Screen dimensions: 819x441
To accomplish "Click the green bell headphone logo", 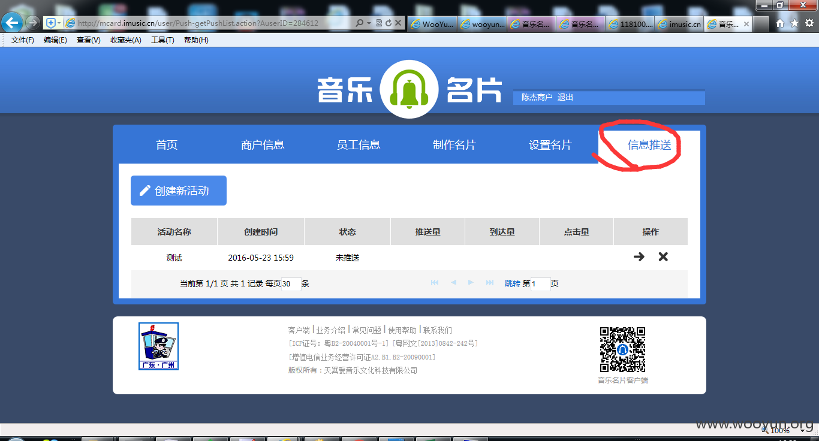I will [410, 89].
